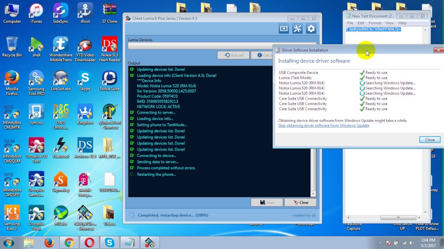Open YTD Video Downloader shortcut
Image resolution: width=444 pixels, height=249 pixels.
coord(85,49)
